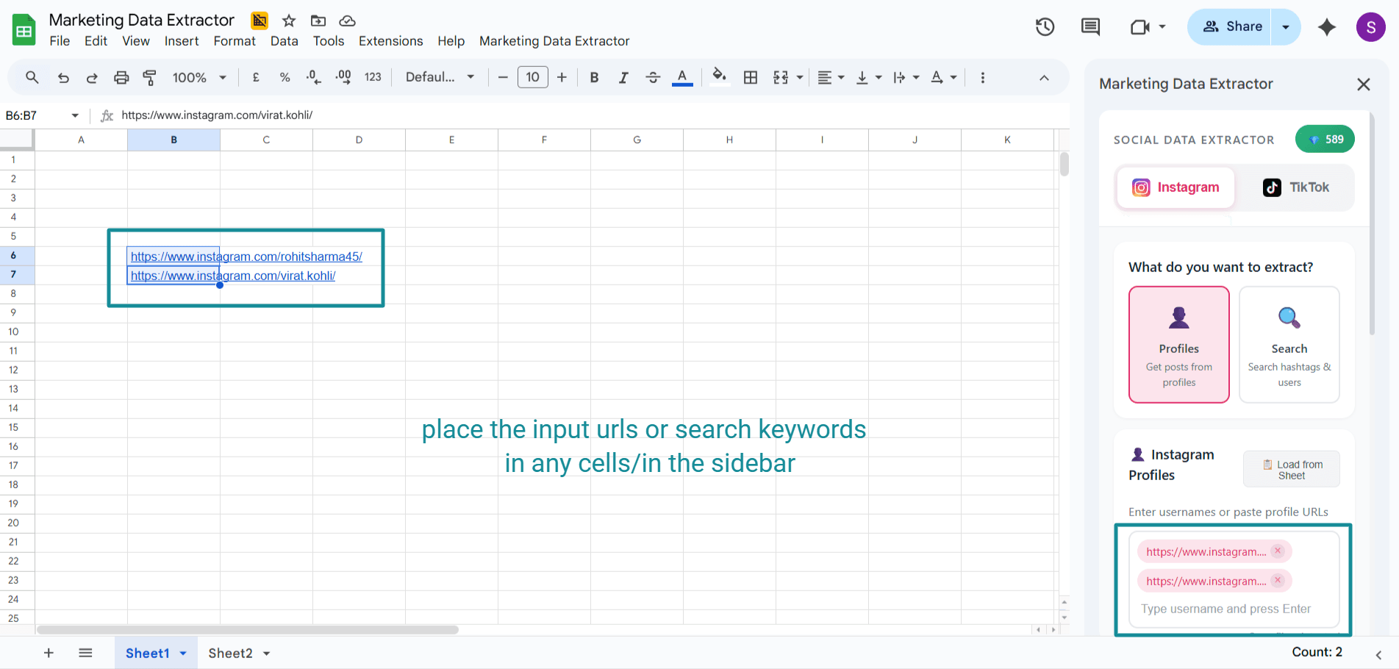Open version history clock icon
The image size is (1399, 669).
coord(1045,27)
